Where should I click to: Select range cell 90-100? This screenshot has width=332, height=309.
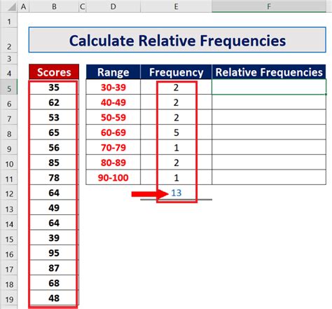point(113,177)
